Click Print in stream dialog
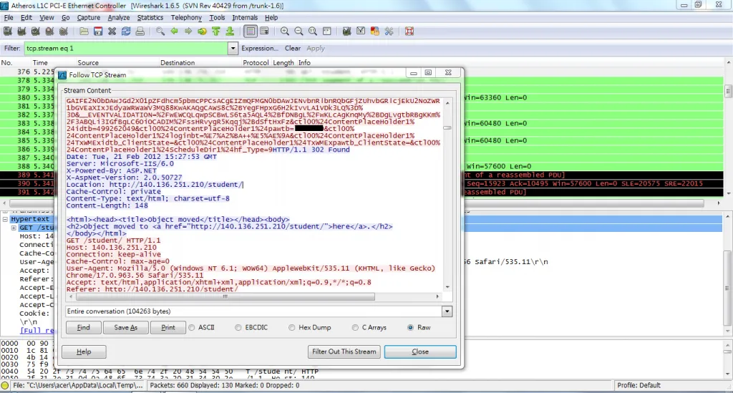Image resolution: width=733 pixels, height=393 pixels. [x=168, y=328]
